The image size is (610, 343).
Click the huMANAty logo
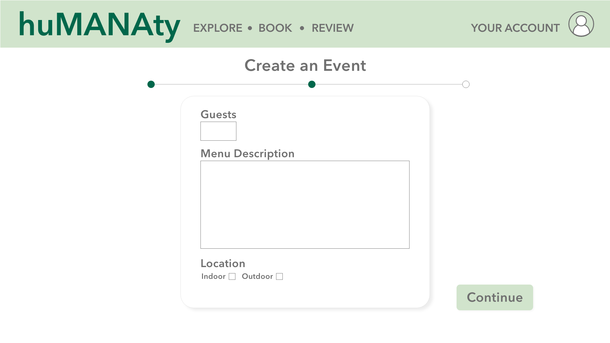tap(99, 25)
